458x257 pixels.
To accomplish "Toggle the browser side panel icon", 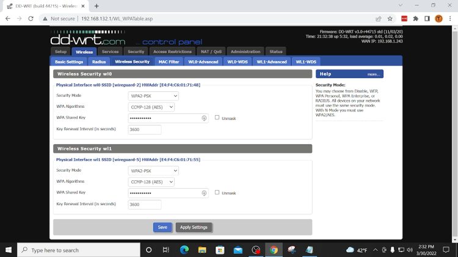I will tap(427, 19).
